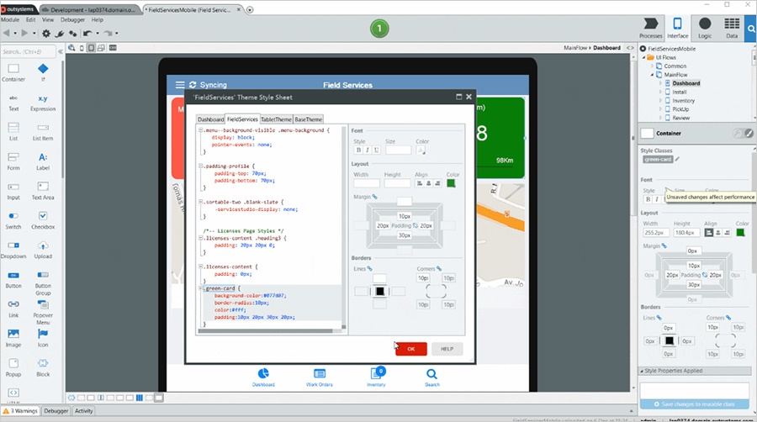Toggle Margin link in style sheet dialog
Image resolution: width=757 pixels, height=422 pixels.
374,197
